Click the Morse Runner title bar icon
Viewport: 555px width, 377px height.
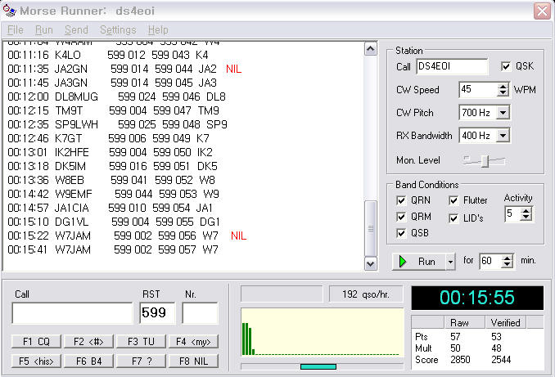pyautogui.click(x=9, y=11)
